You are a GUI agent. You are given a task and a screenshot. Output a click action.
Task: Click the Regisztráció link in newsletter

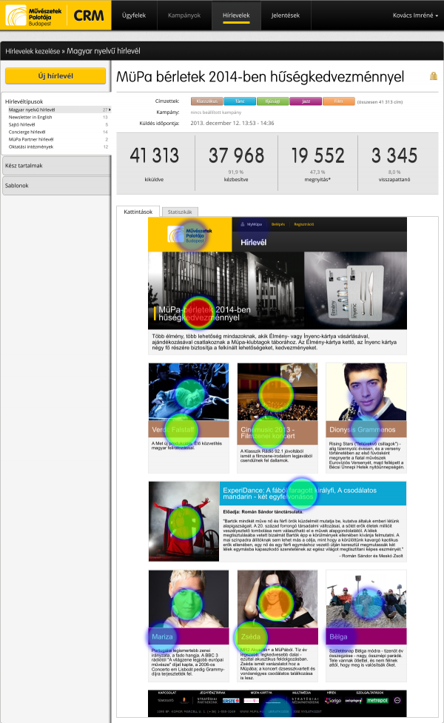pyautogui.click(x=304, y=224)
